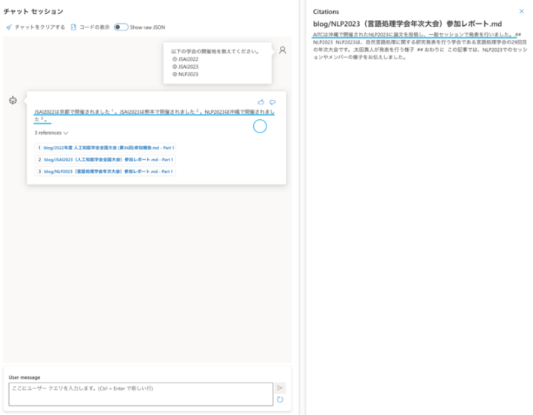Click the underlined answer text in the reply

(x=148, y=111)
